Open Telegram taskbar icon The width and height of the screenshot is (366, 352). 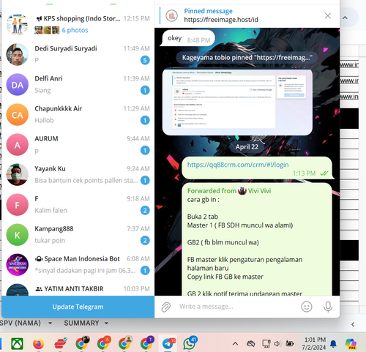(x=168, y=343)
